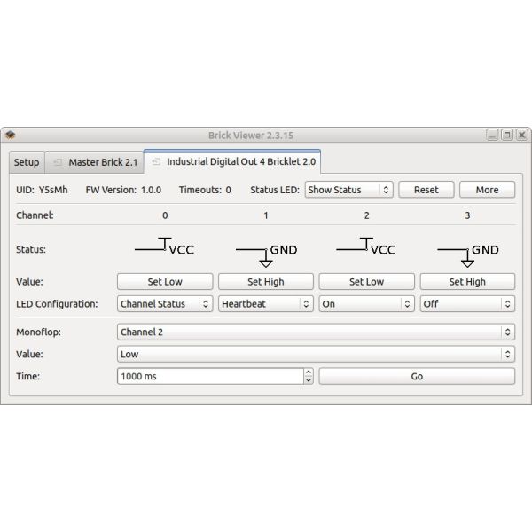Screen dimensions: 532x532
Task: Click the Brick Viewer app icon in title bar
Action: pos(11,136)
